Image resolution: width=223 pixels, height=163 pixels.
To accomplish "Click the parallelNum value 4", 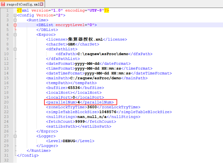I will [79, 102].
